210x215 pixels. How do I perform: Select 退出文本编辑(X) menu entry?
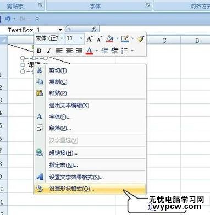point(90,106)
